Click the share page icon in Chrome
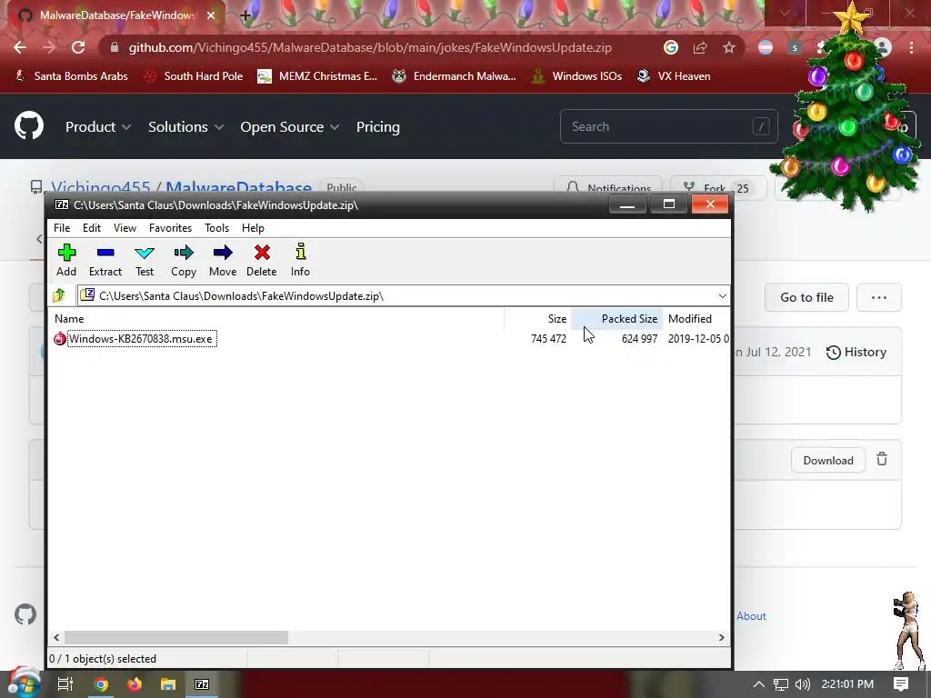The height and width of the screenshot is (698, 931). click(x=700, y=47)
